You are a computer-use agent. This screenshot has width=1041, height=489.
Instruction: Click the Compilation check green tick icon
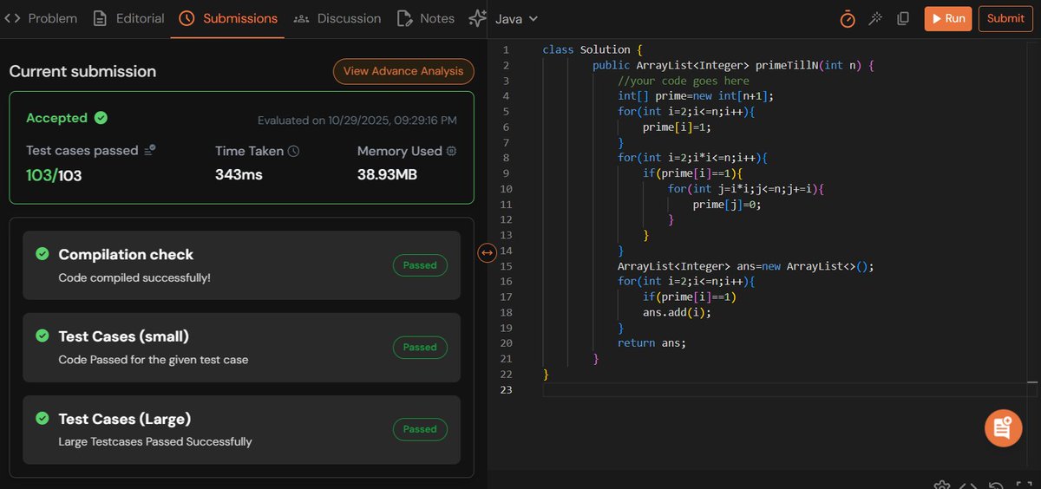click(x=42, y=254)
